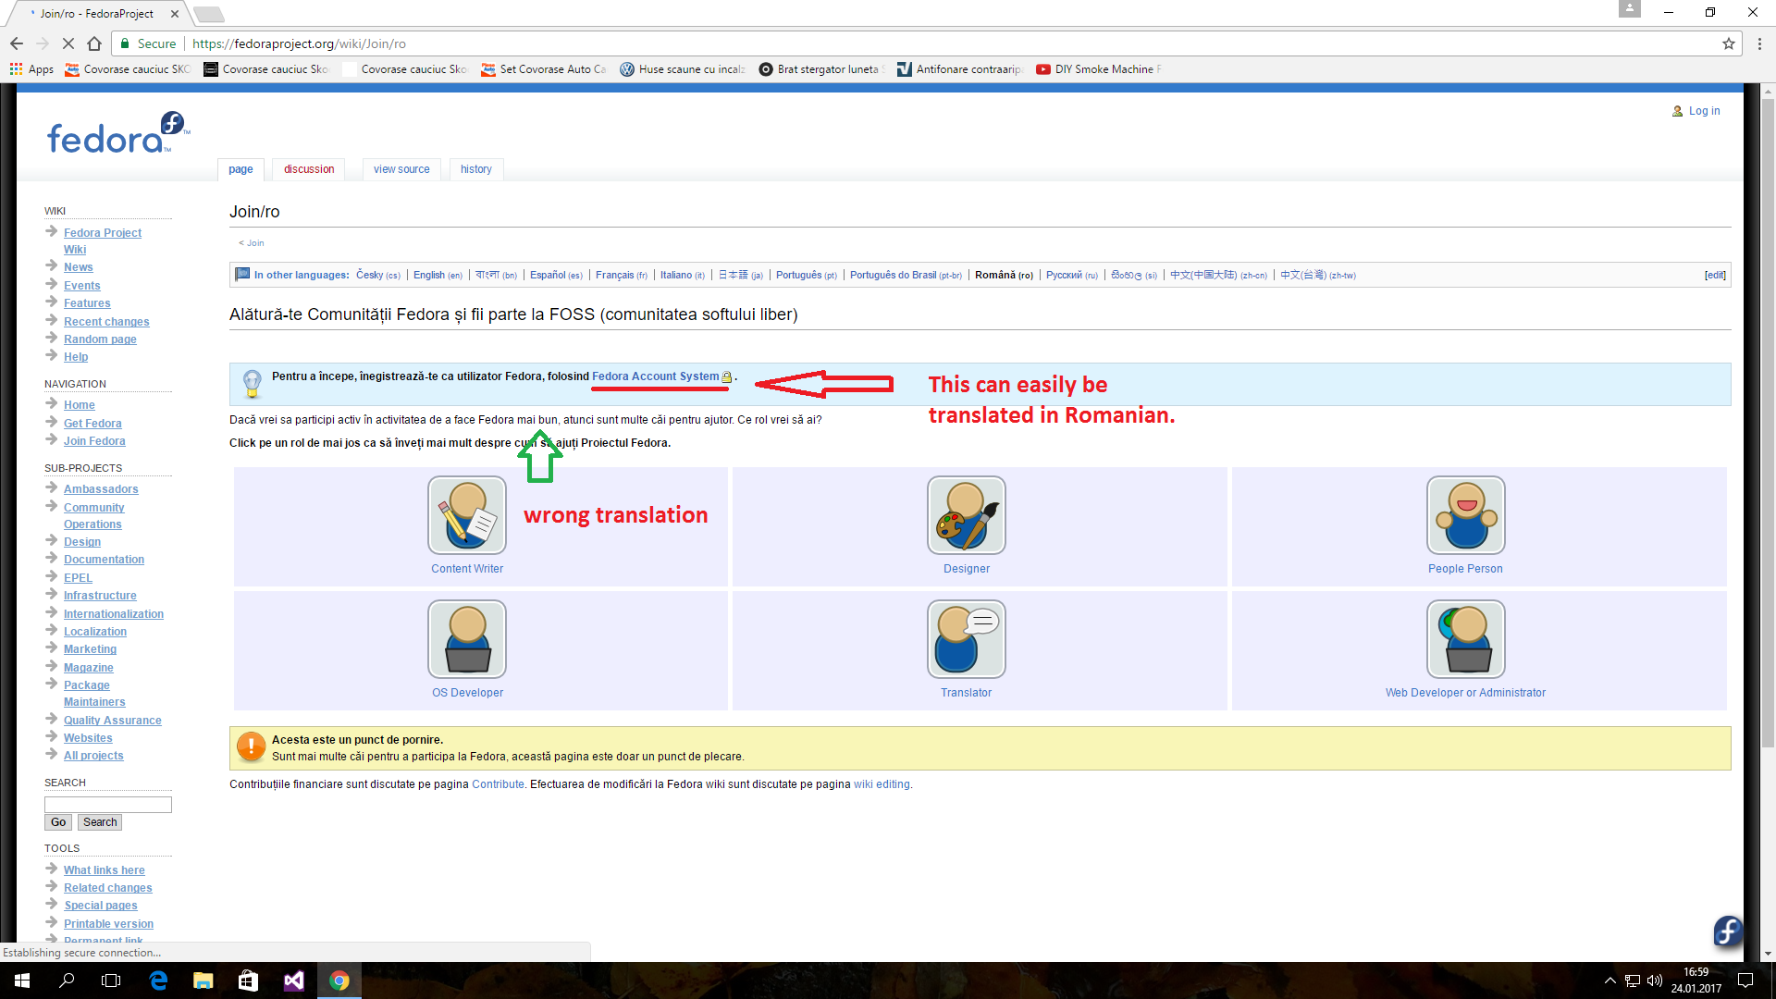Switch language to Français (fr)

(x=622, y=276)
